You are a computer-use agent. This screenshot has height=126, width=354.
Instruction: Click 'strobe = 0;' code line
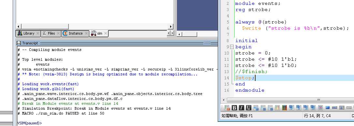tap(253, 53)
